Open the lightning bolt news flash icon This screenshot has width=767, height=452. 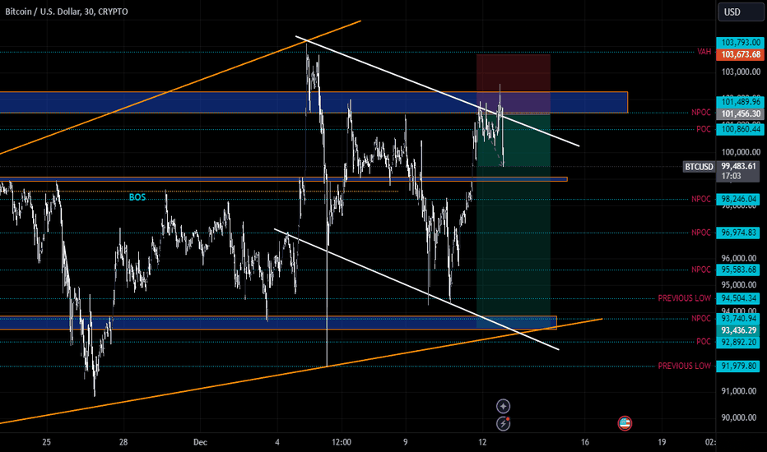coord(504,423)
